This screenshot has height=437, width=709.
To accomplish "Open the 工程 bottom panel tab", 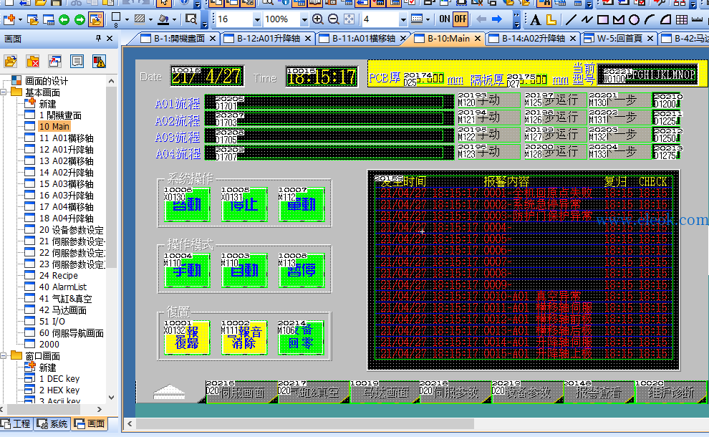I will [x=16, y=424].
